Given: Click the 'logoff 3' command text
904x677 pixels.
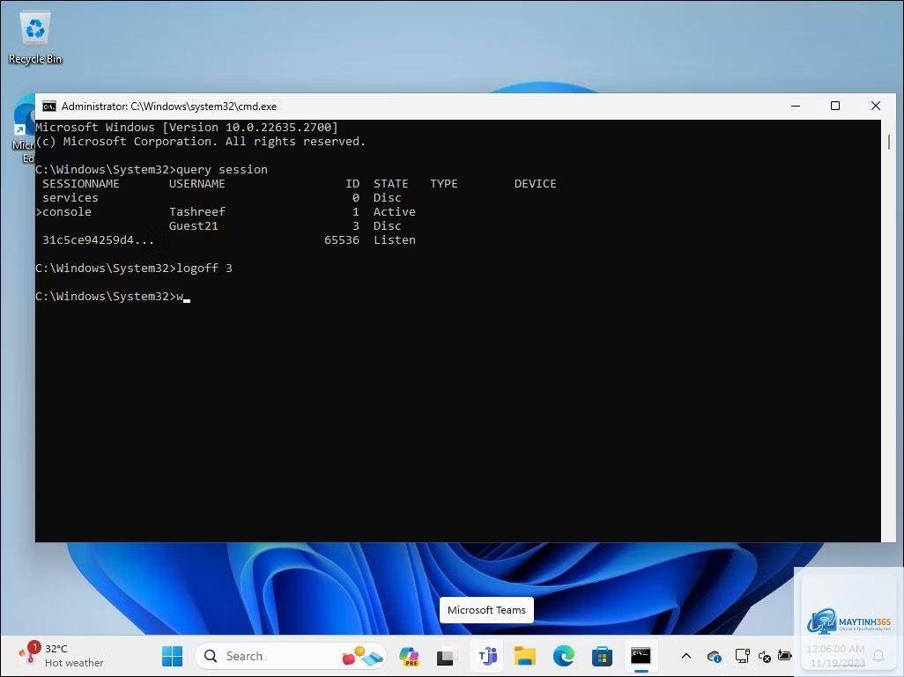Looking at the screenshot, I should [204, 268].
